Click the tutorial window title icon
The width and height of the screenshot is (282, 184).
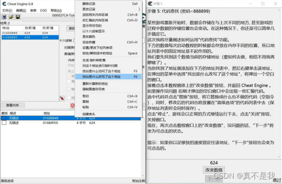pos(150,4)
